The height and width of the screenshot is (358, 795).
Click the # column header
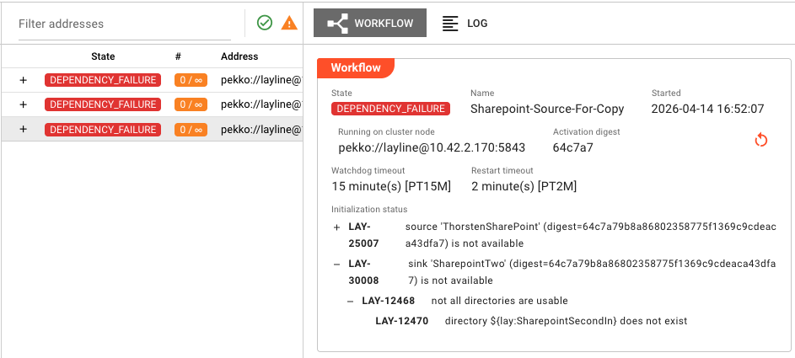(178, 56)
